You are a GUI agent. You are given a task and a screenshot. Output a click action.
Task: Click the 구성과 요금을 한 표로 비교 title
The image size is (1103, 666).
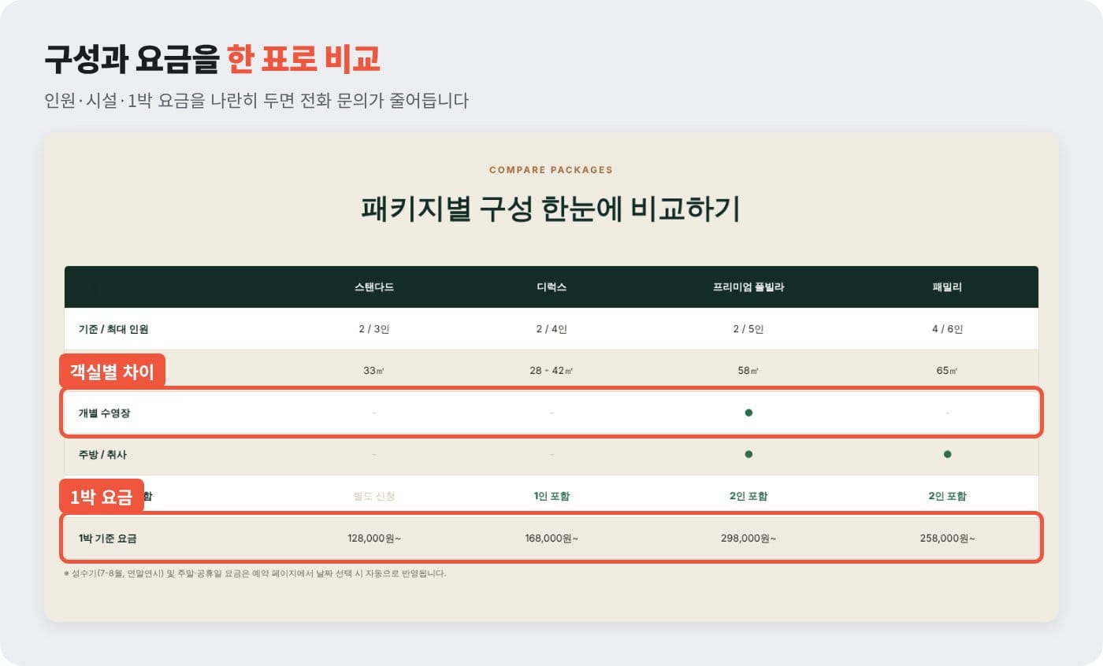[213, 58]
